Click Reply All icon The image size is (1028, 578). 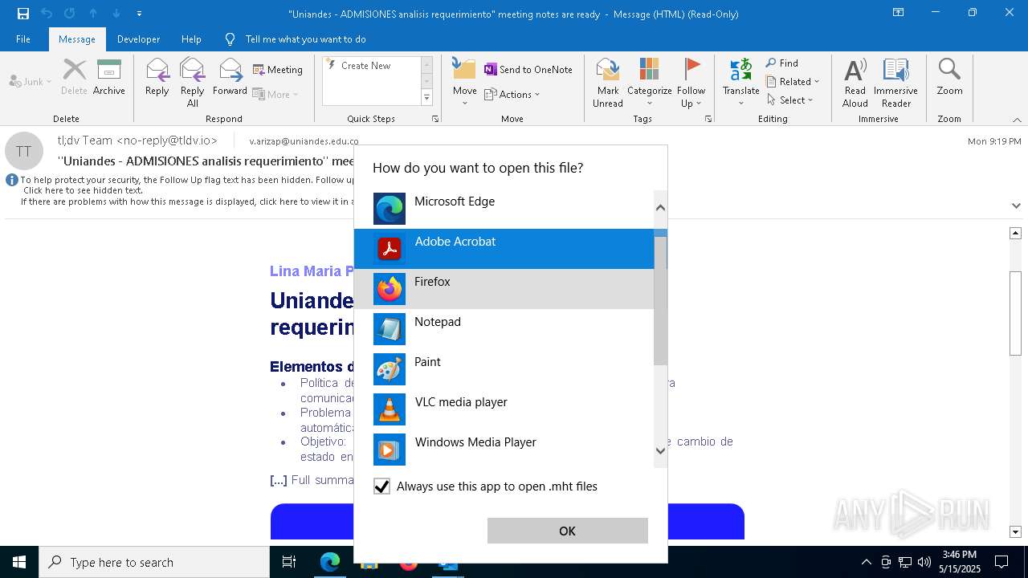click(193, 82)
